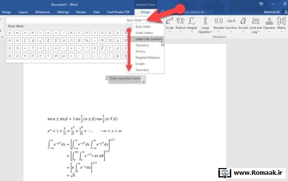Open the Script structure gallery

(x=169, y=24)
